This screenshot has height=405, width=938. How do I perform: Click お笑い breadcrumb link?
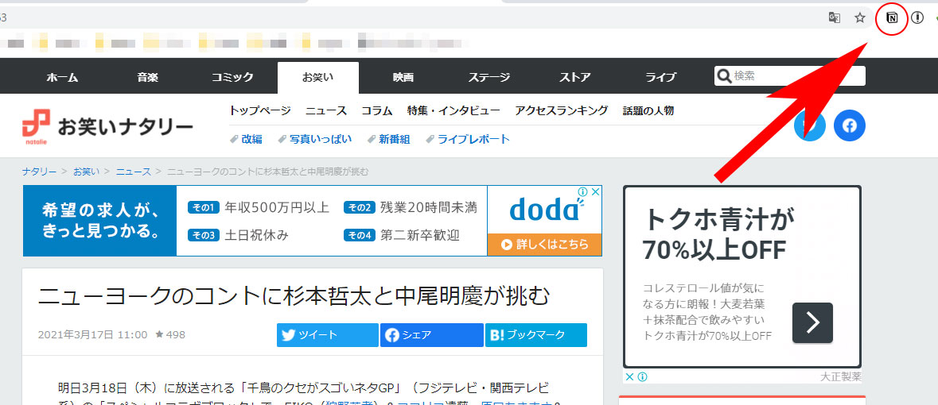click(x=86, y=172)
